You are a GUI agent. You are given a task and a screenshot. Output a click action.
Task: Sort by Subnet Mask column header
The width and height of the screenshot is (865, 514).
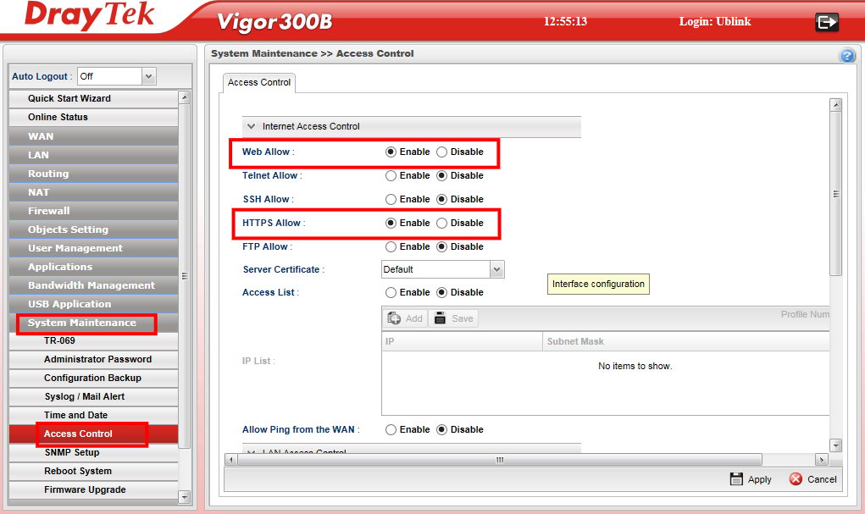click(575, 341)
